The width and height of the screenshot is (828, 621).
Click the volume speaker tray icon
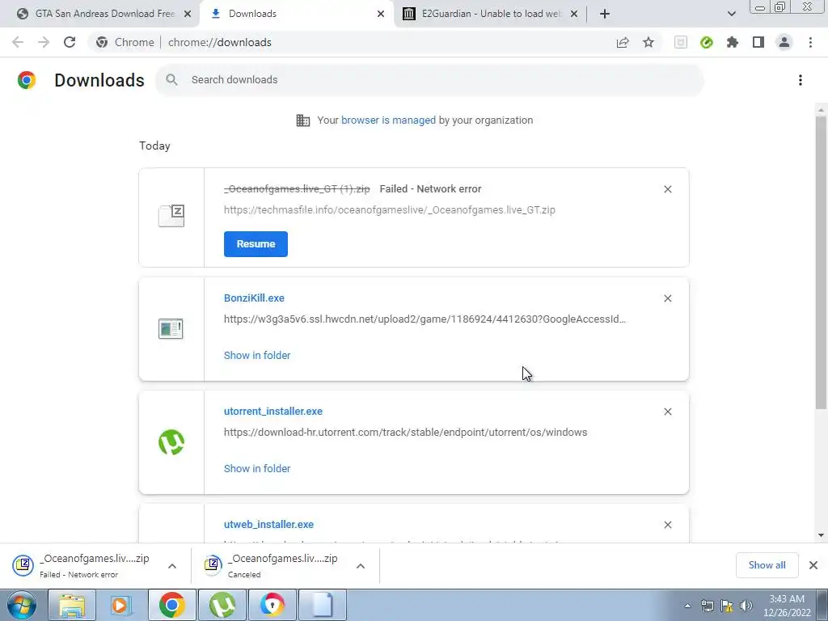click(746, 606)
